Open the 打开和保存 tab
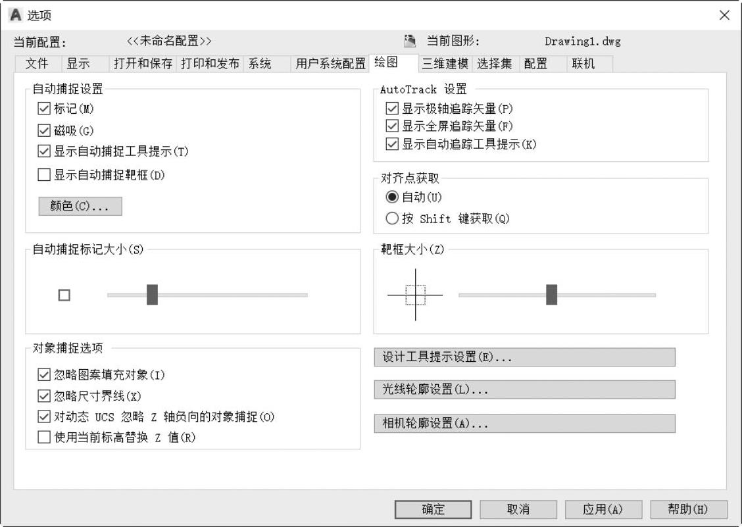The height and width of the screenshot is (527, 742). 143,63
